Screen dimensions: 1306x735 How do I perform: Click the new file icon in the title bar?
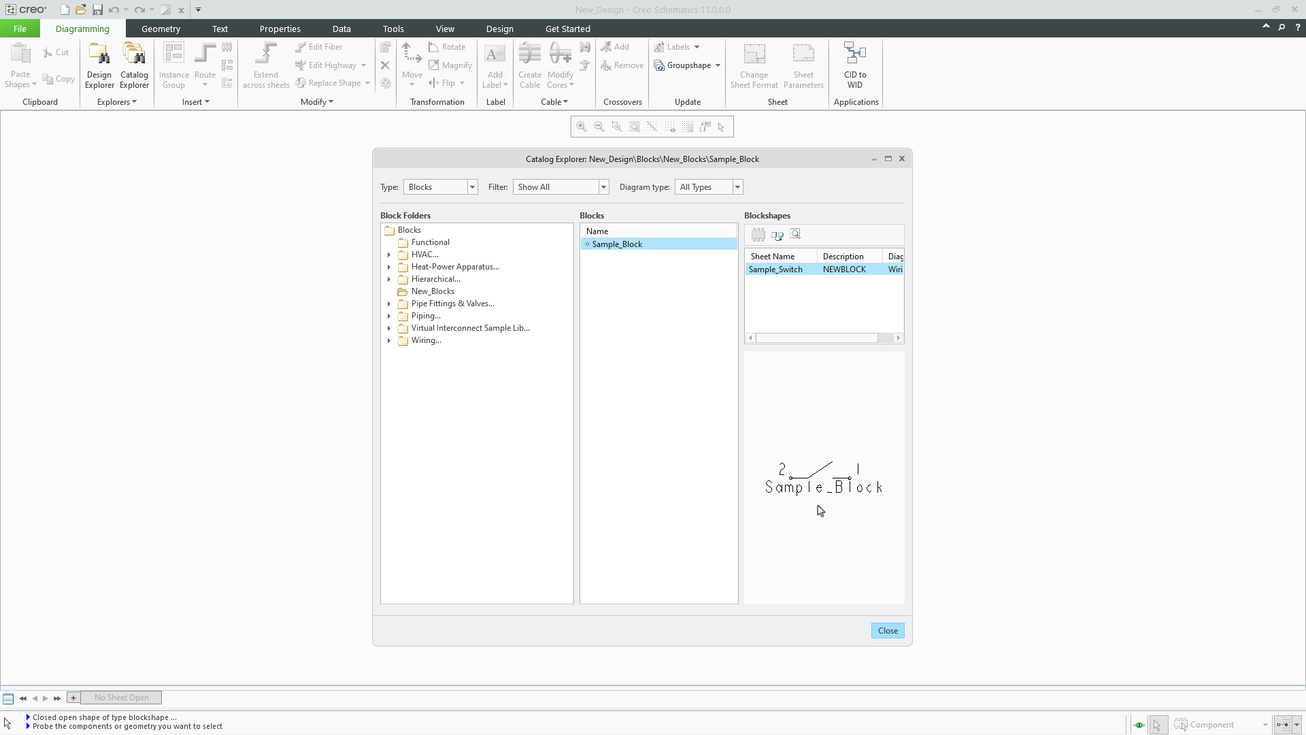coord(65,10)
